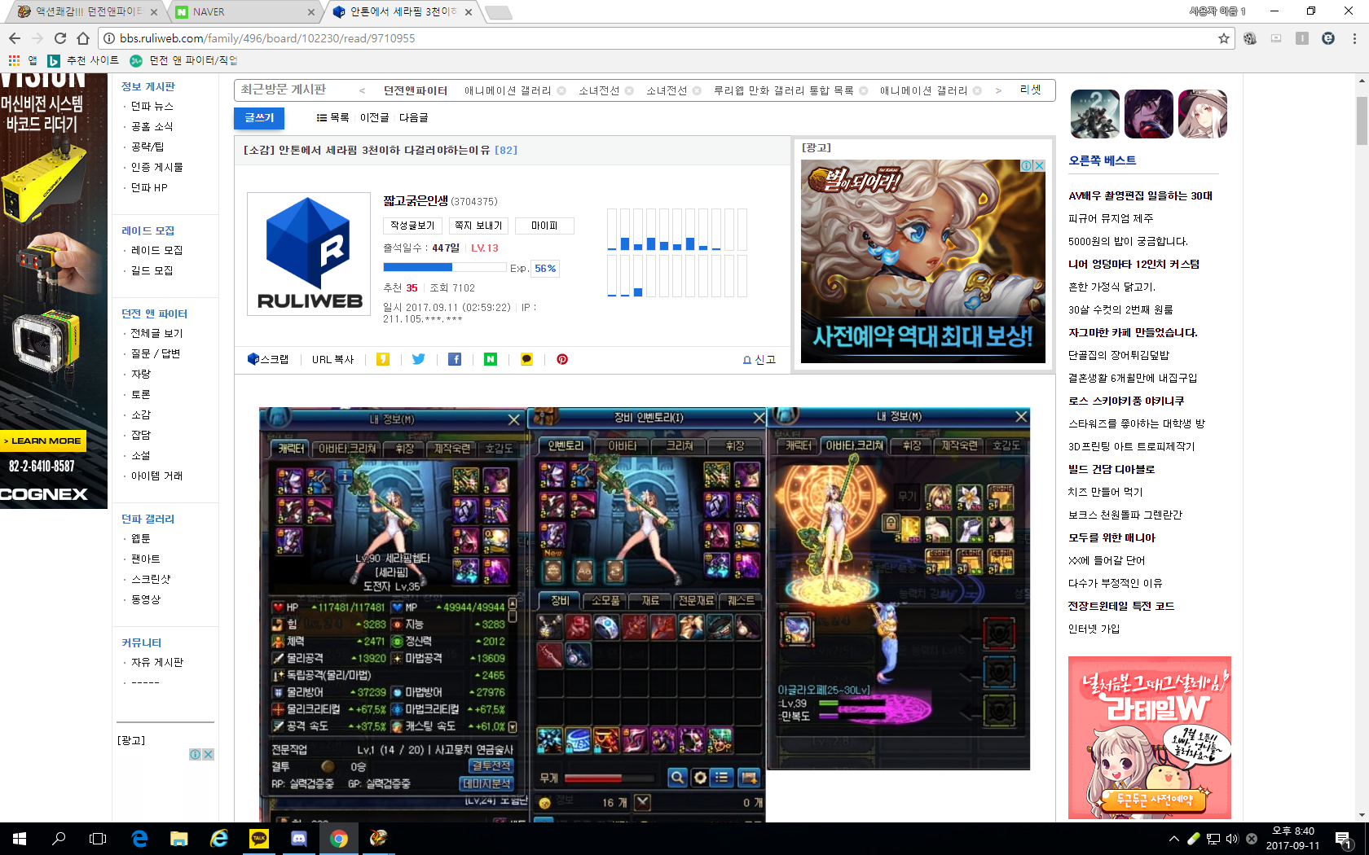The height and width of the screenshot is (855, 1369).
Task: Remove 애니메이션 갤러리 from recent boards
Action: (x=561, y=91)
